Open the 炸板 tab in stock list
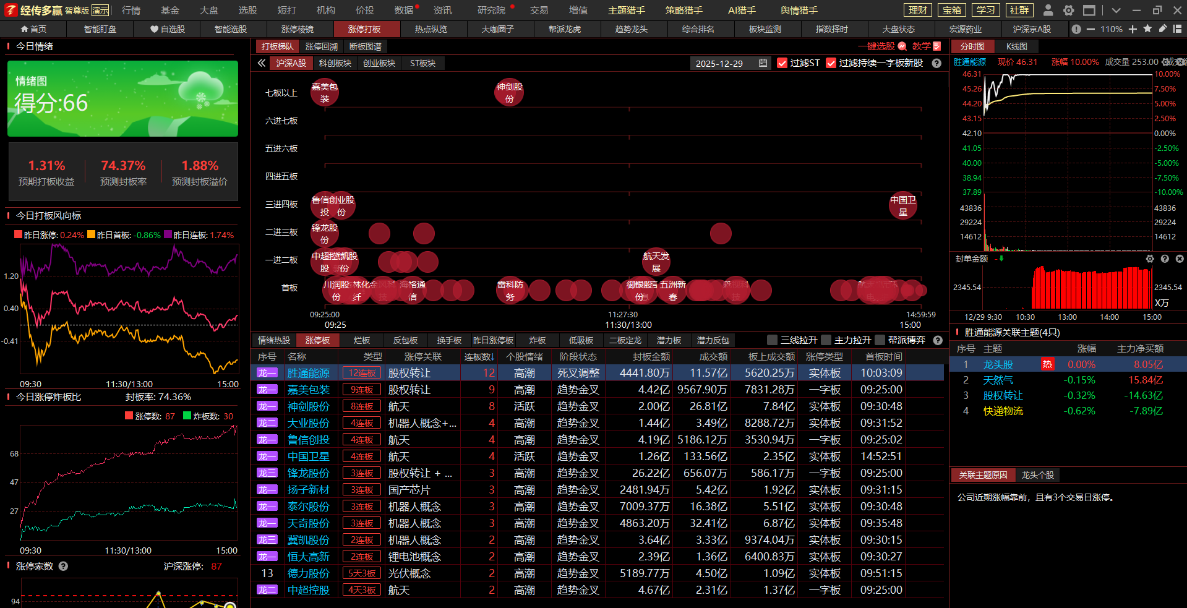 point(537,340)
